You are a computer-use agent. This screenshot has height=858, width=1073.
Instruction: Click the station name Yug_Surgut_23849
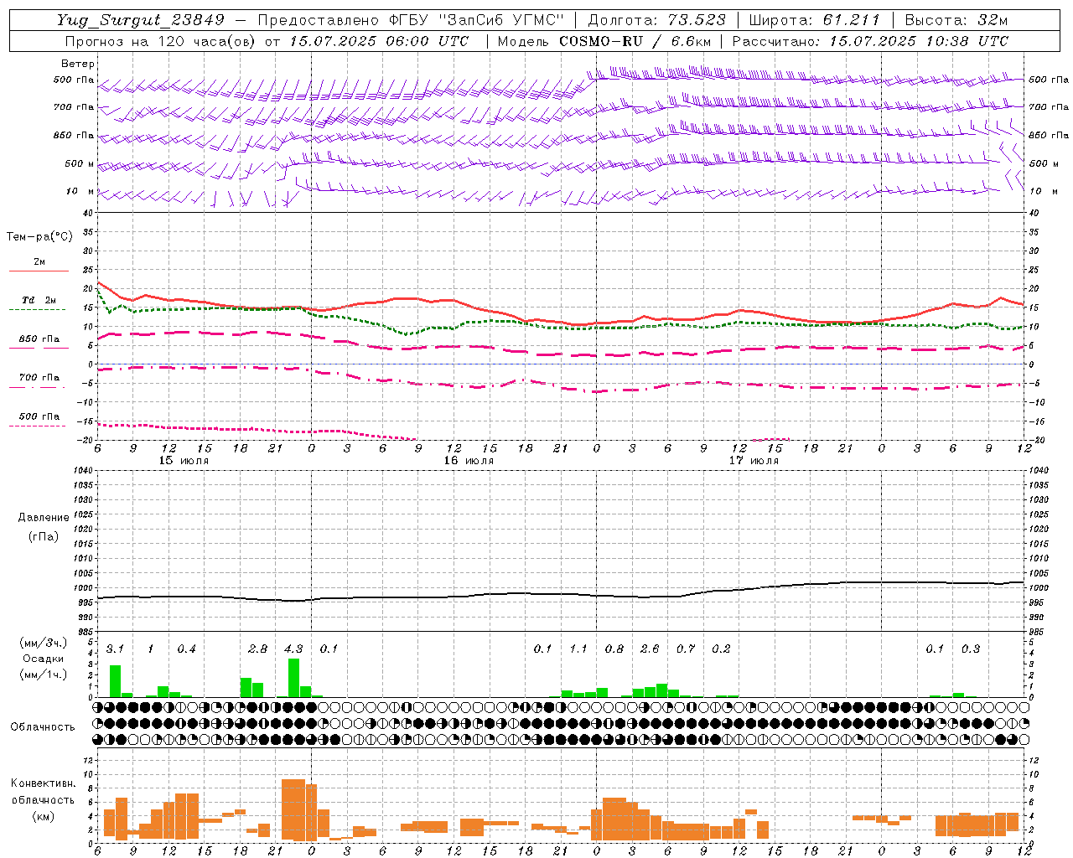click(x=141, y=21)
